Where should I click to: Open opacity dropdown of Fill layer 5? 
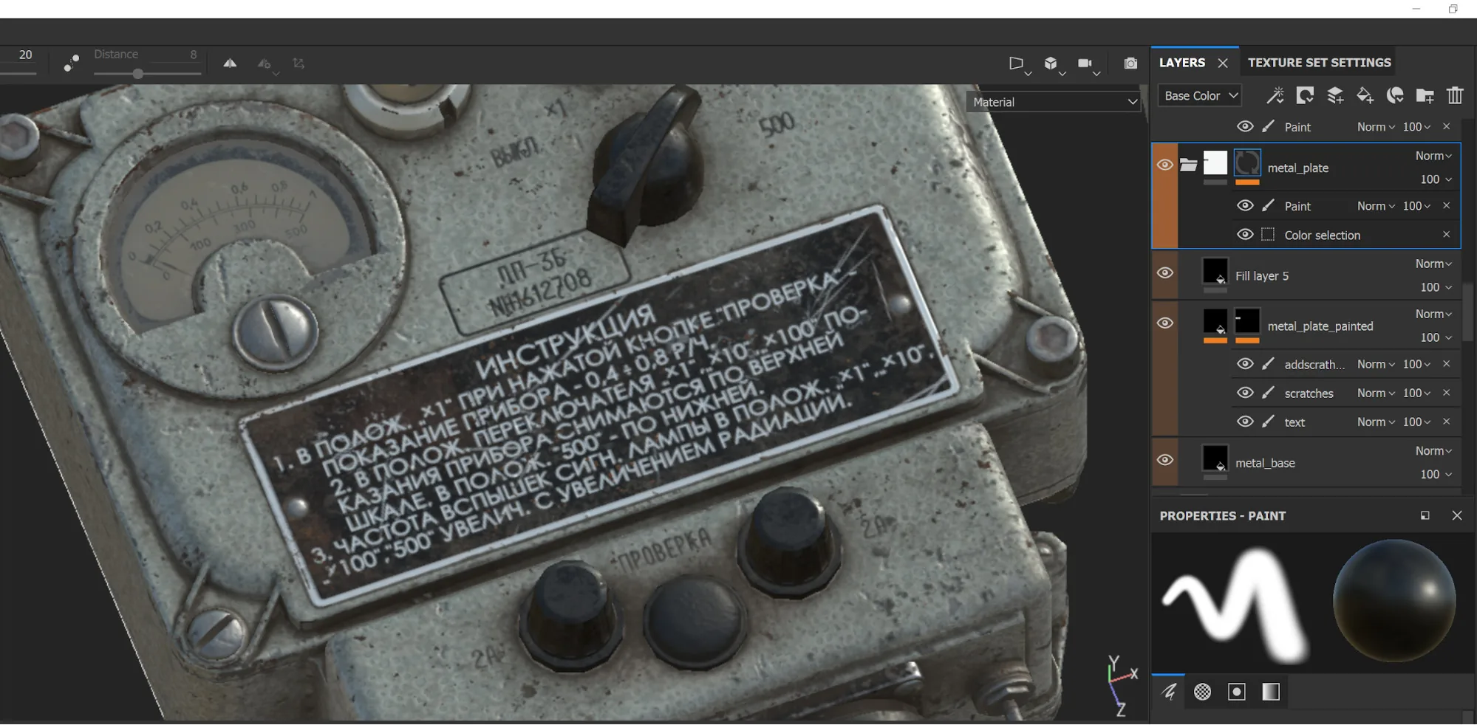[1436, 287]
